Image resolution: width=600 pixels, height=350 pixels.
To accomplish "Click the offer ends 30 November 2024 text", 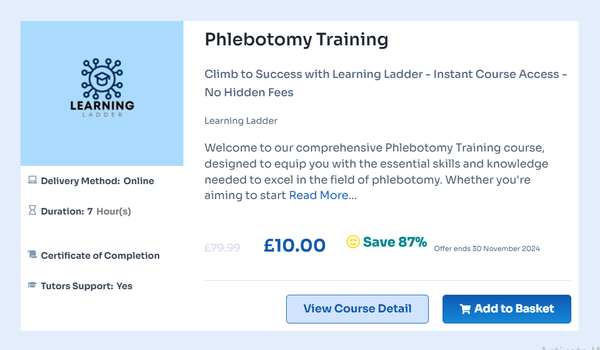I will (x=487, y=249).
